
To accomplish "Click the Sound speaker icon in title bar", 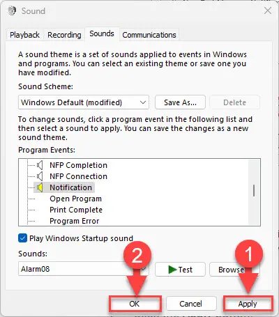I will point(12,10).
